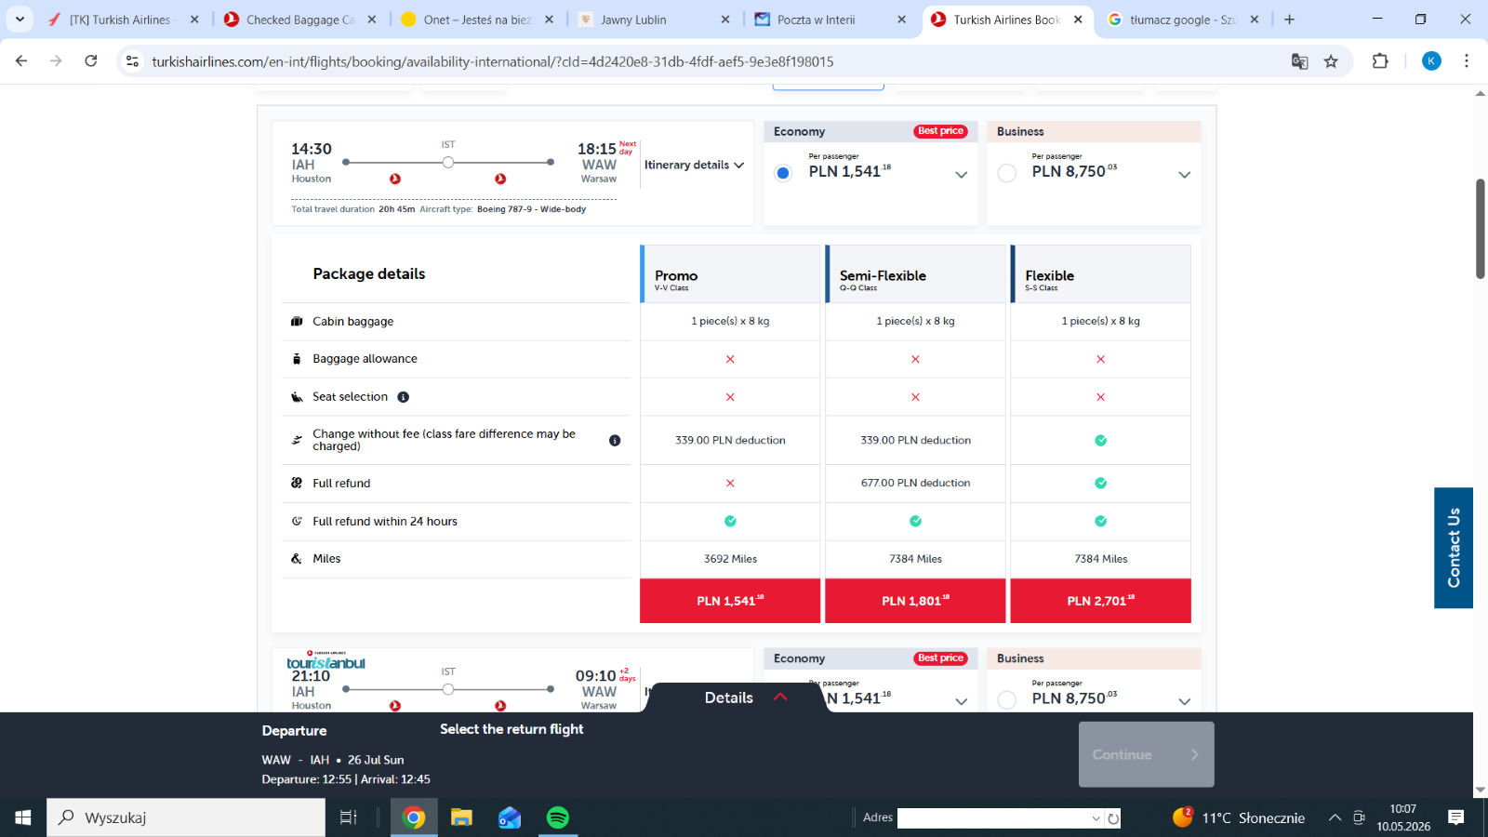The height and width of the screenshot is (837, 1488).
Task: Open the browser extensions puzzle icon
Action: click(x=1380, y=61)
